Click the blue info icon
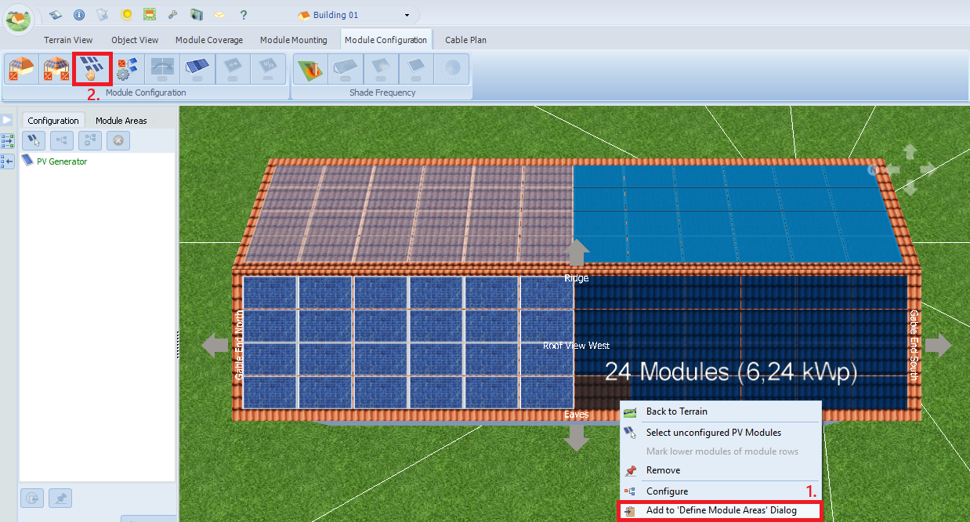 tap(79, 15)
